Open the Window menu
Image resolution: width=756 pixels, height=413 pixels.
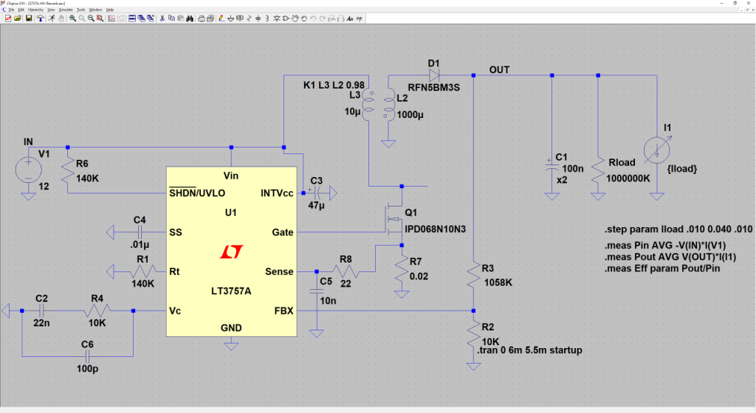95,10
